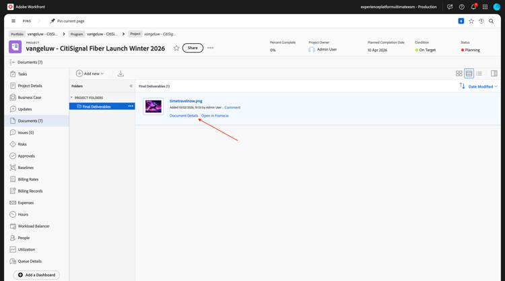This screenshot has width=505, height=281.
Task: Click the purple project type icon
Action: click(15, 46)
